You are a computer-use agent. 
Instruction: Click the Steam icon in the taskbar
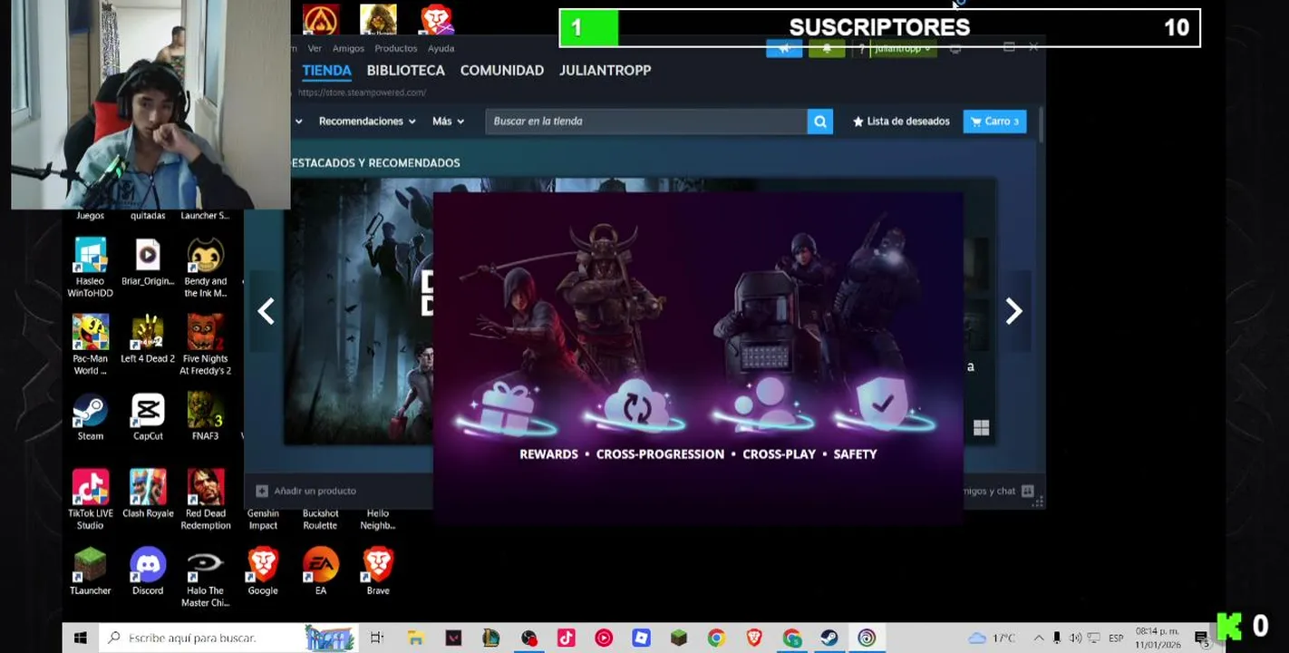click(829, 638)
